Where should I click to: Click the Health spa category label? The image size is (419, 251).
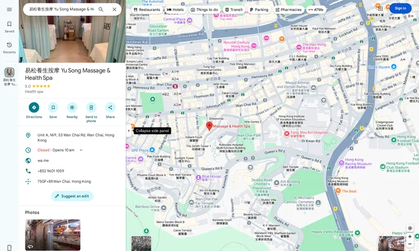point(34,92)
